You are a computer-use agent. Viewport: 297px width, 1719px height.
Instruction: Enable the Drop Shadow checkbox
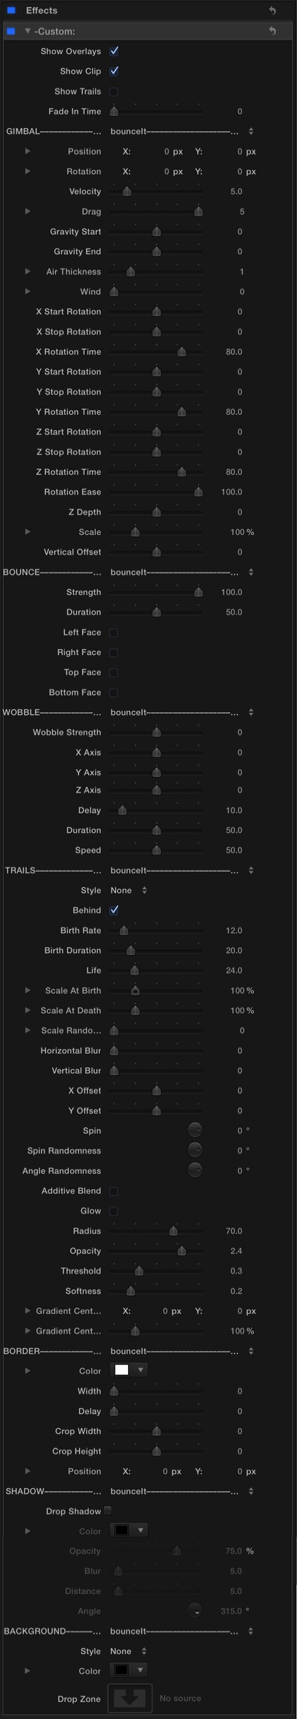(108, 1510)
